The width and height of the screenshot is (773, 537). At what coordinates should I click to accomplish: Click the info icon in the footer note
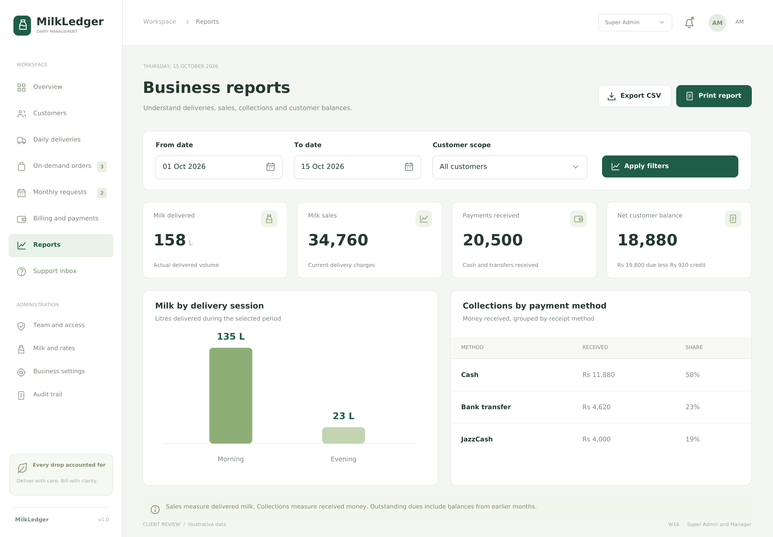coord(155,509)
